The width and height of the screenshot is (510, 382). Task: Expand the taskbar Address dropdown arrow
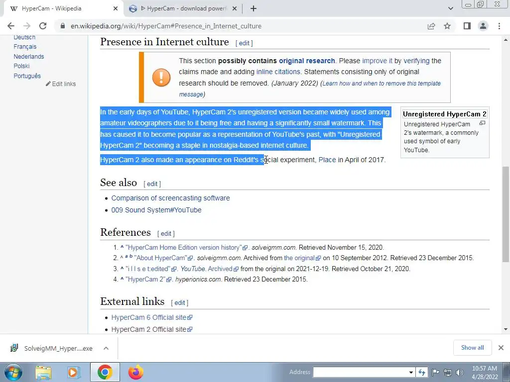(x=411, y=372)
